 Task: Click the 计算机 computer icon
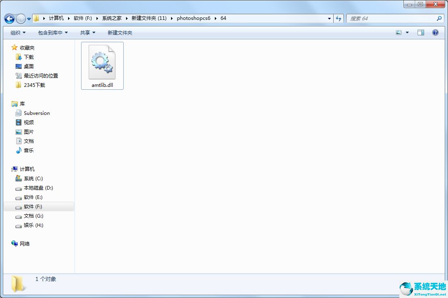pyautogui.click(x=15, y=169)
